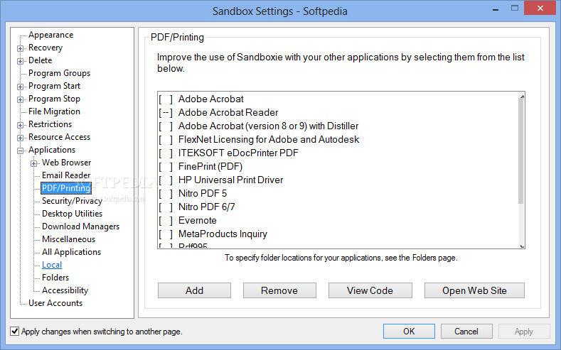Toggle Apply changes when switching pages checkbox
Screen dimensions: 561x350
tap(15, 331)
